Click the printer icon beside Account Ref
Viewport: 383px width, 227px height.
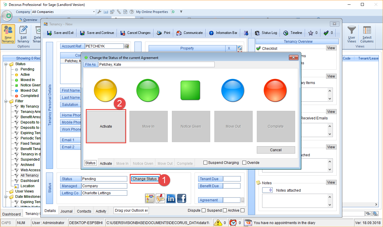[x=126, y=46]
